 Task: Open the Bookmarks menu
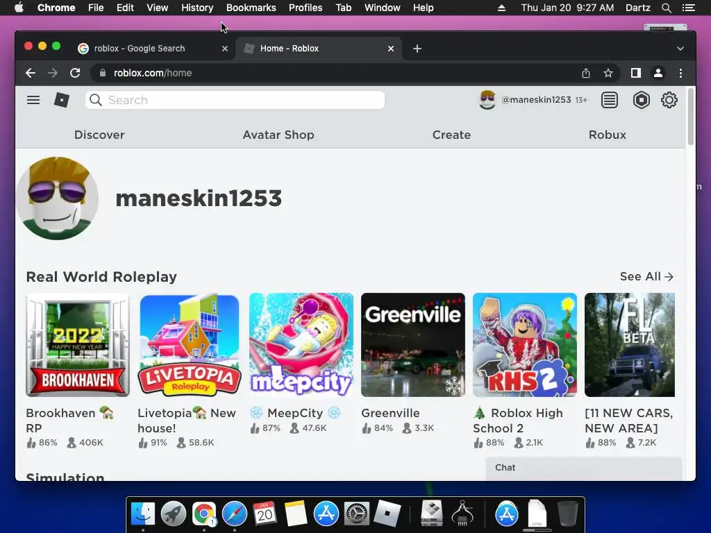coord(251,8)
